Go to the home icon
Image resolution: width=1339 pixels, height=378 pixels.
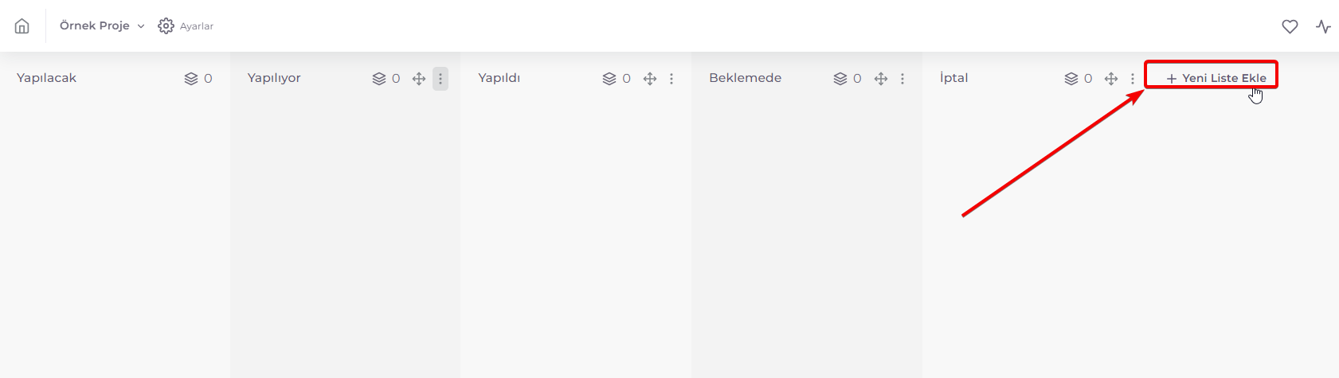coord(22,26)
